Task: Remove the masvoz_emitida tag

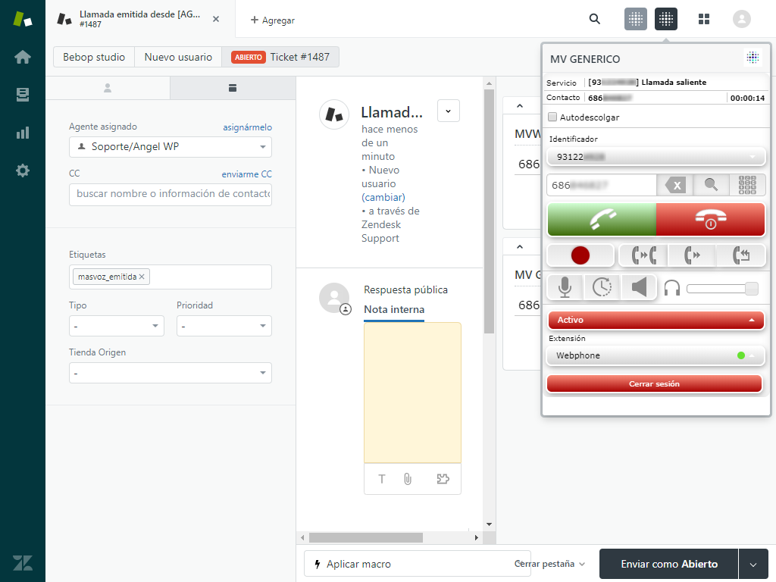Action: pyautogui.click(x=141, y=277)
